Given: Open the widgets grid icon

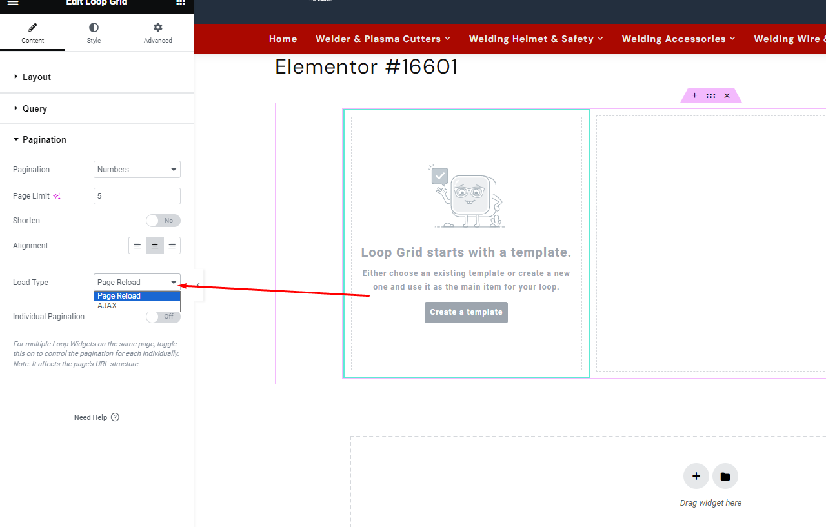Looking at the screenshot, I should [181, 3].
